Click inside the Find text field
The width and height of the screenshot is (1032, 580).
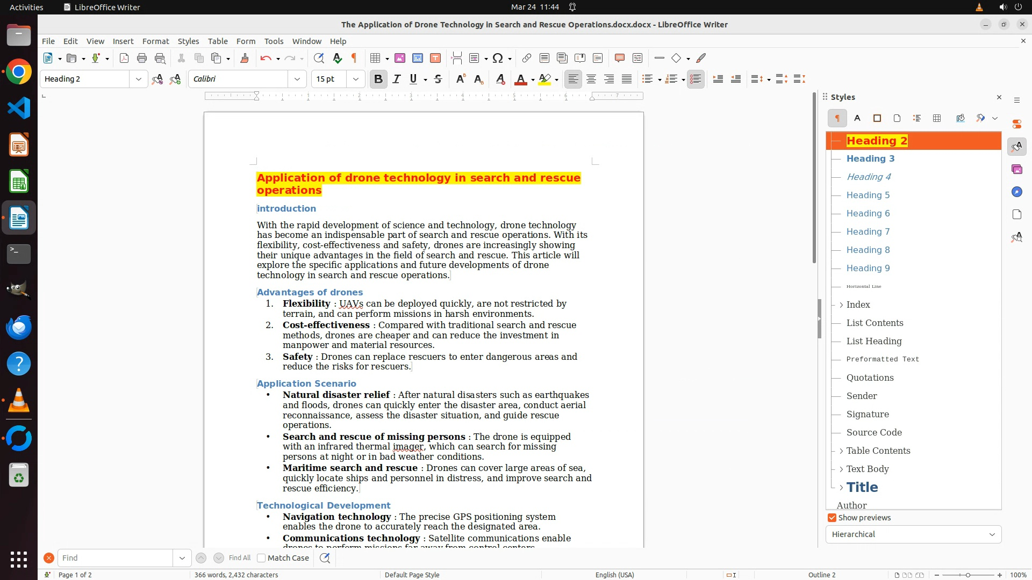[x=116, y=558]
